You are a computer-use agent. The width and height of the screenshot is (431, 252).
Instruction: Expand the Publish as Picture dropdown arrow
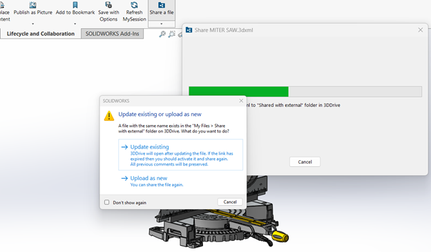32,24
